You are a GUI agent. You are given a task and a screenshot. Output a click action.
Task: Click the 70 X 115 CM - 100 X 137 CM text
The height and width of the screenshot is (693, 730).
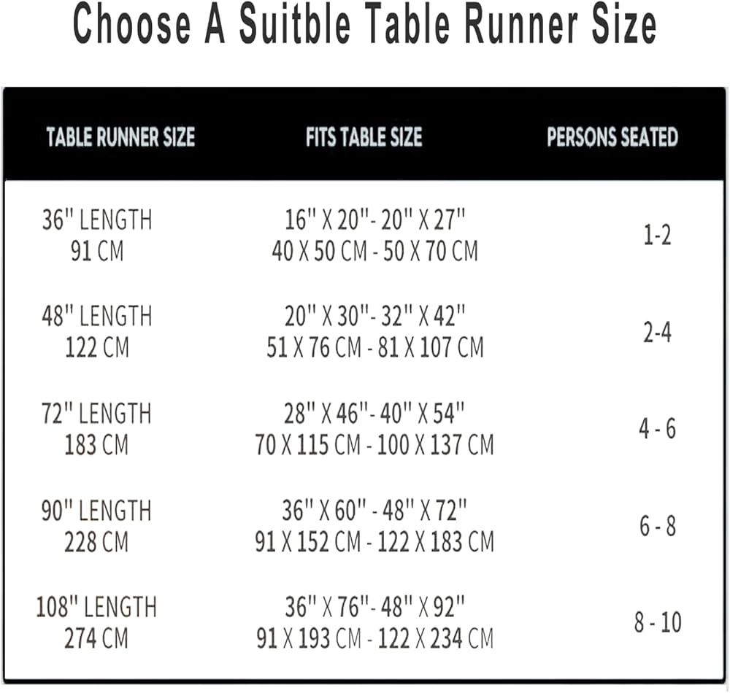click(x=374, y=445)
